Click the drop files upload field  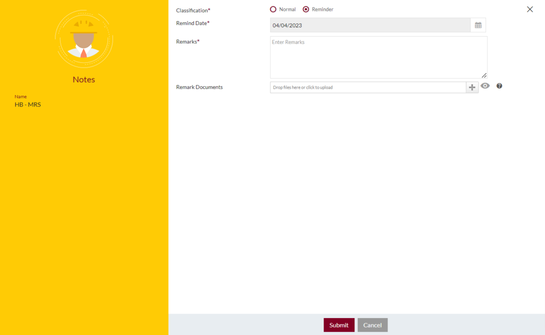click(368, 88)
